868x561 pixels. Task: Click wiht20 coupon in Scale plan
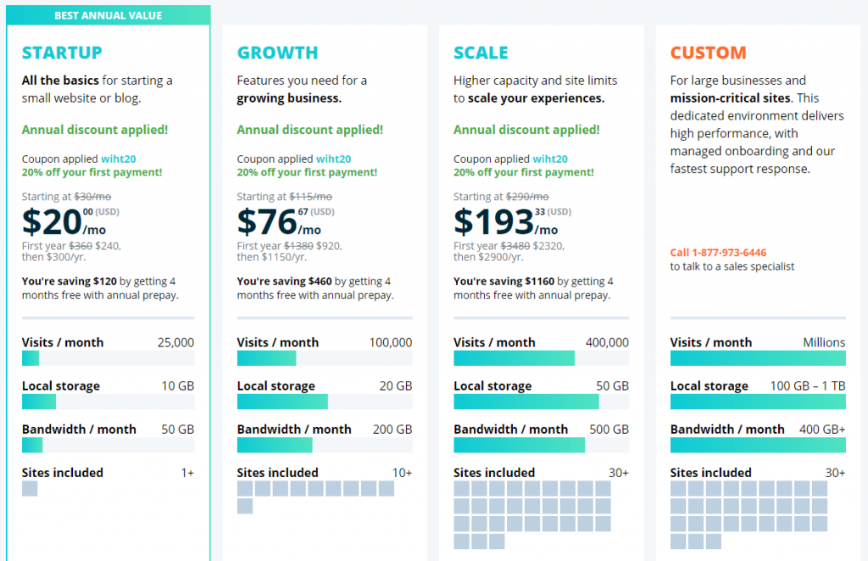point(552,158)
